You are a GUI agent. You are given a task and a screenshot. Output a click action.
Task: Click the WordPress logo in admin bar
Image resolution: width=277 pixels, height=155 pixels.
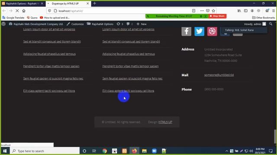tap(3, 24)
